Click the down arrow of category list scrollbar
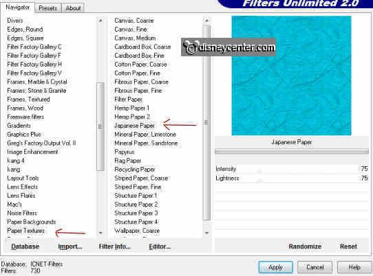 click(x=100, y=233)
